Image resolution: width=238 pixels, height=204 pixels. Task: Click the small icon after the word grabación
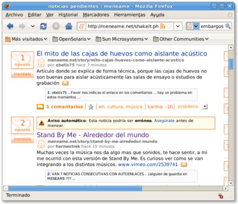pos(65,83)
